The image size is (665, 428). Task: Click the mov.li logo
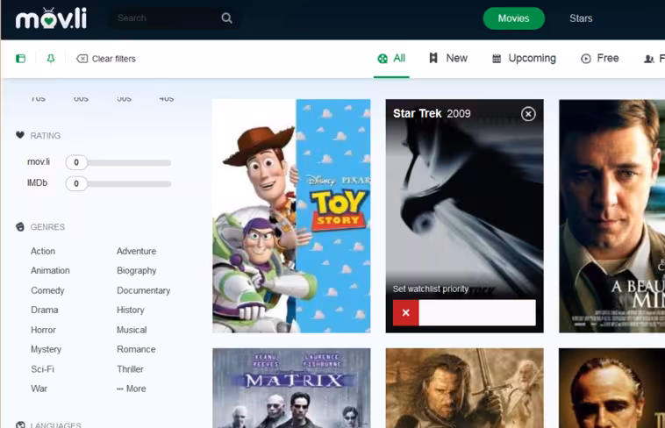pos(51,18)
